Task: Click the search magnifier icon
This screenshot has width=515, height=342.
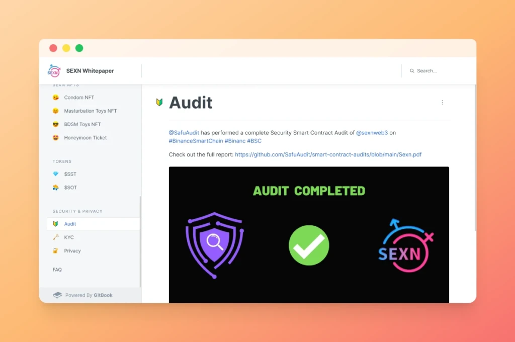Action: click(412, 70)
